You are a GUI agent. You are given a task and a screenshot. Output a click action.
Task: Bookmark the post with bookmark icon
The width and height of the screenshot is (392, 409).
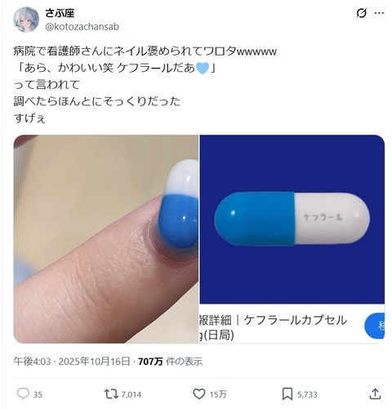(287, 394)
